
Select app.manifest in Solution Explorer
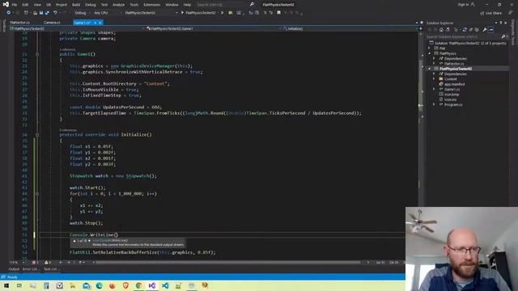(x=455, y=84)
